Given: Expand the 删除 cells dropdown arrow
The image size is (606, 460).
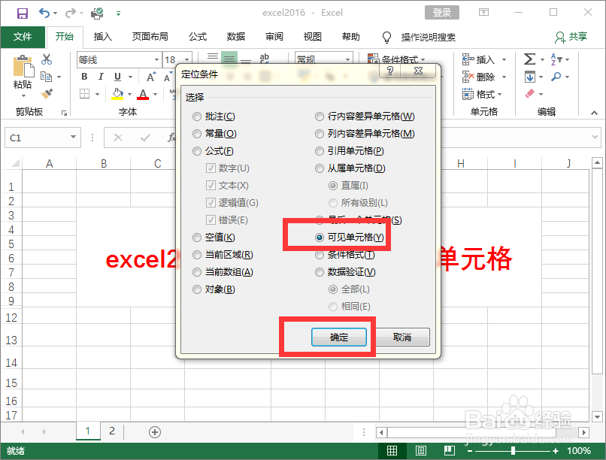Looking at the screenshot, I should [504, 77].
